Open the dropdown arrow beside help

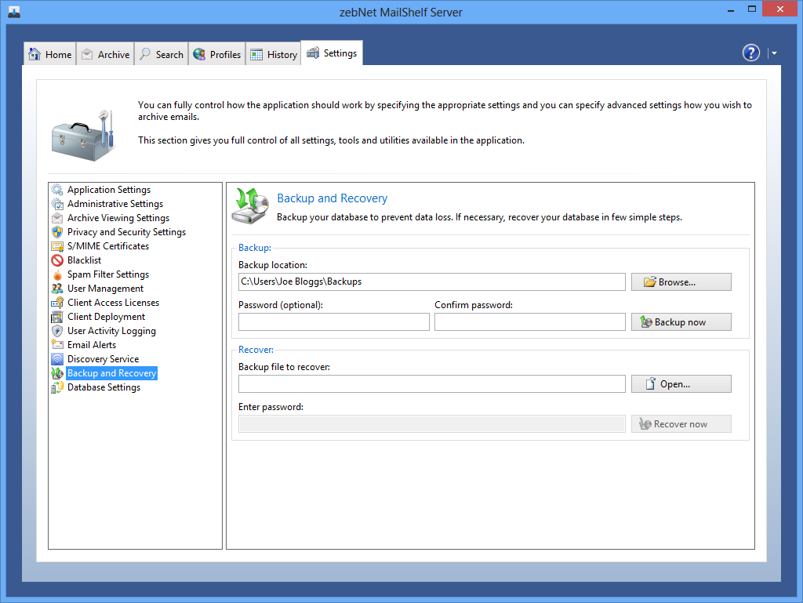click(x=774, y=53)
